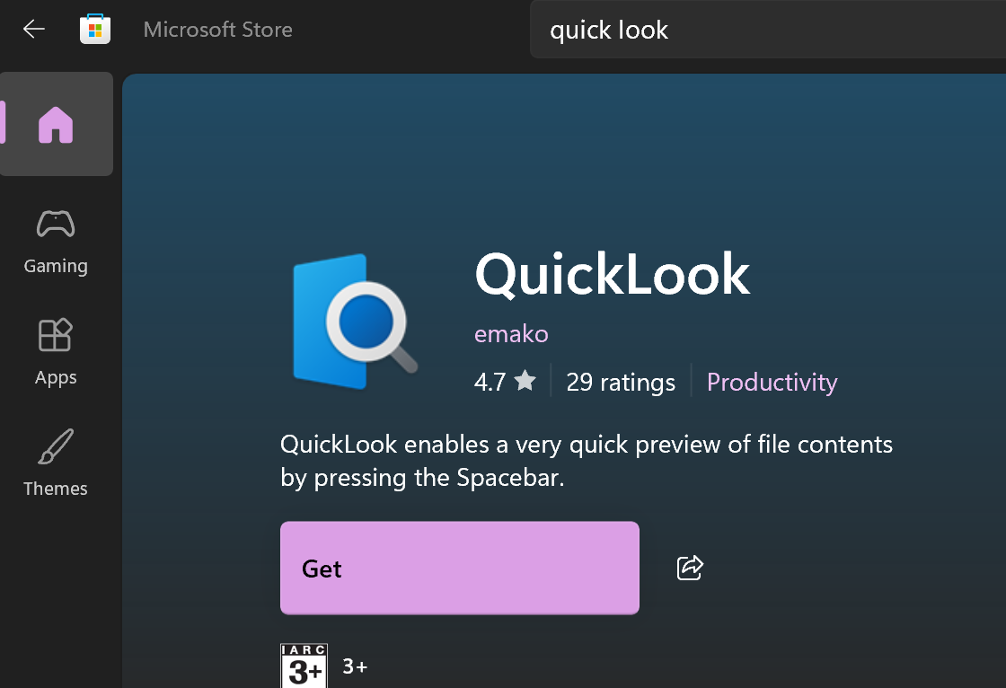Open the Apps section in sidebar
Image resolution: width=1006 pixels, height=688 pixels.
pos(56,351)
